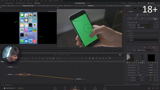Select the Tracker1 node

click(x=24, y=74)
